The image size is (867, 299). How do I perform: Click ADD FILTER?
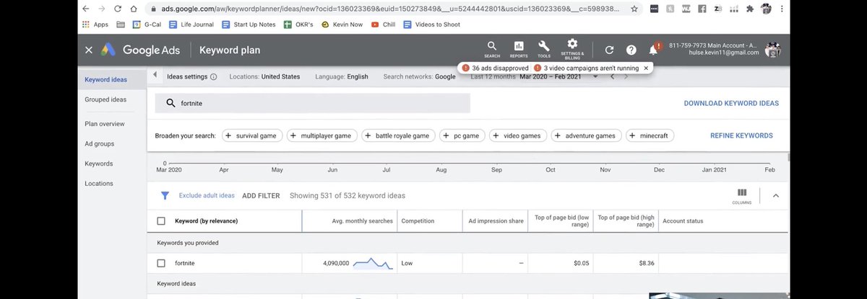[x=261, y=195]
